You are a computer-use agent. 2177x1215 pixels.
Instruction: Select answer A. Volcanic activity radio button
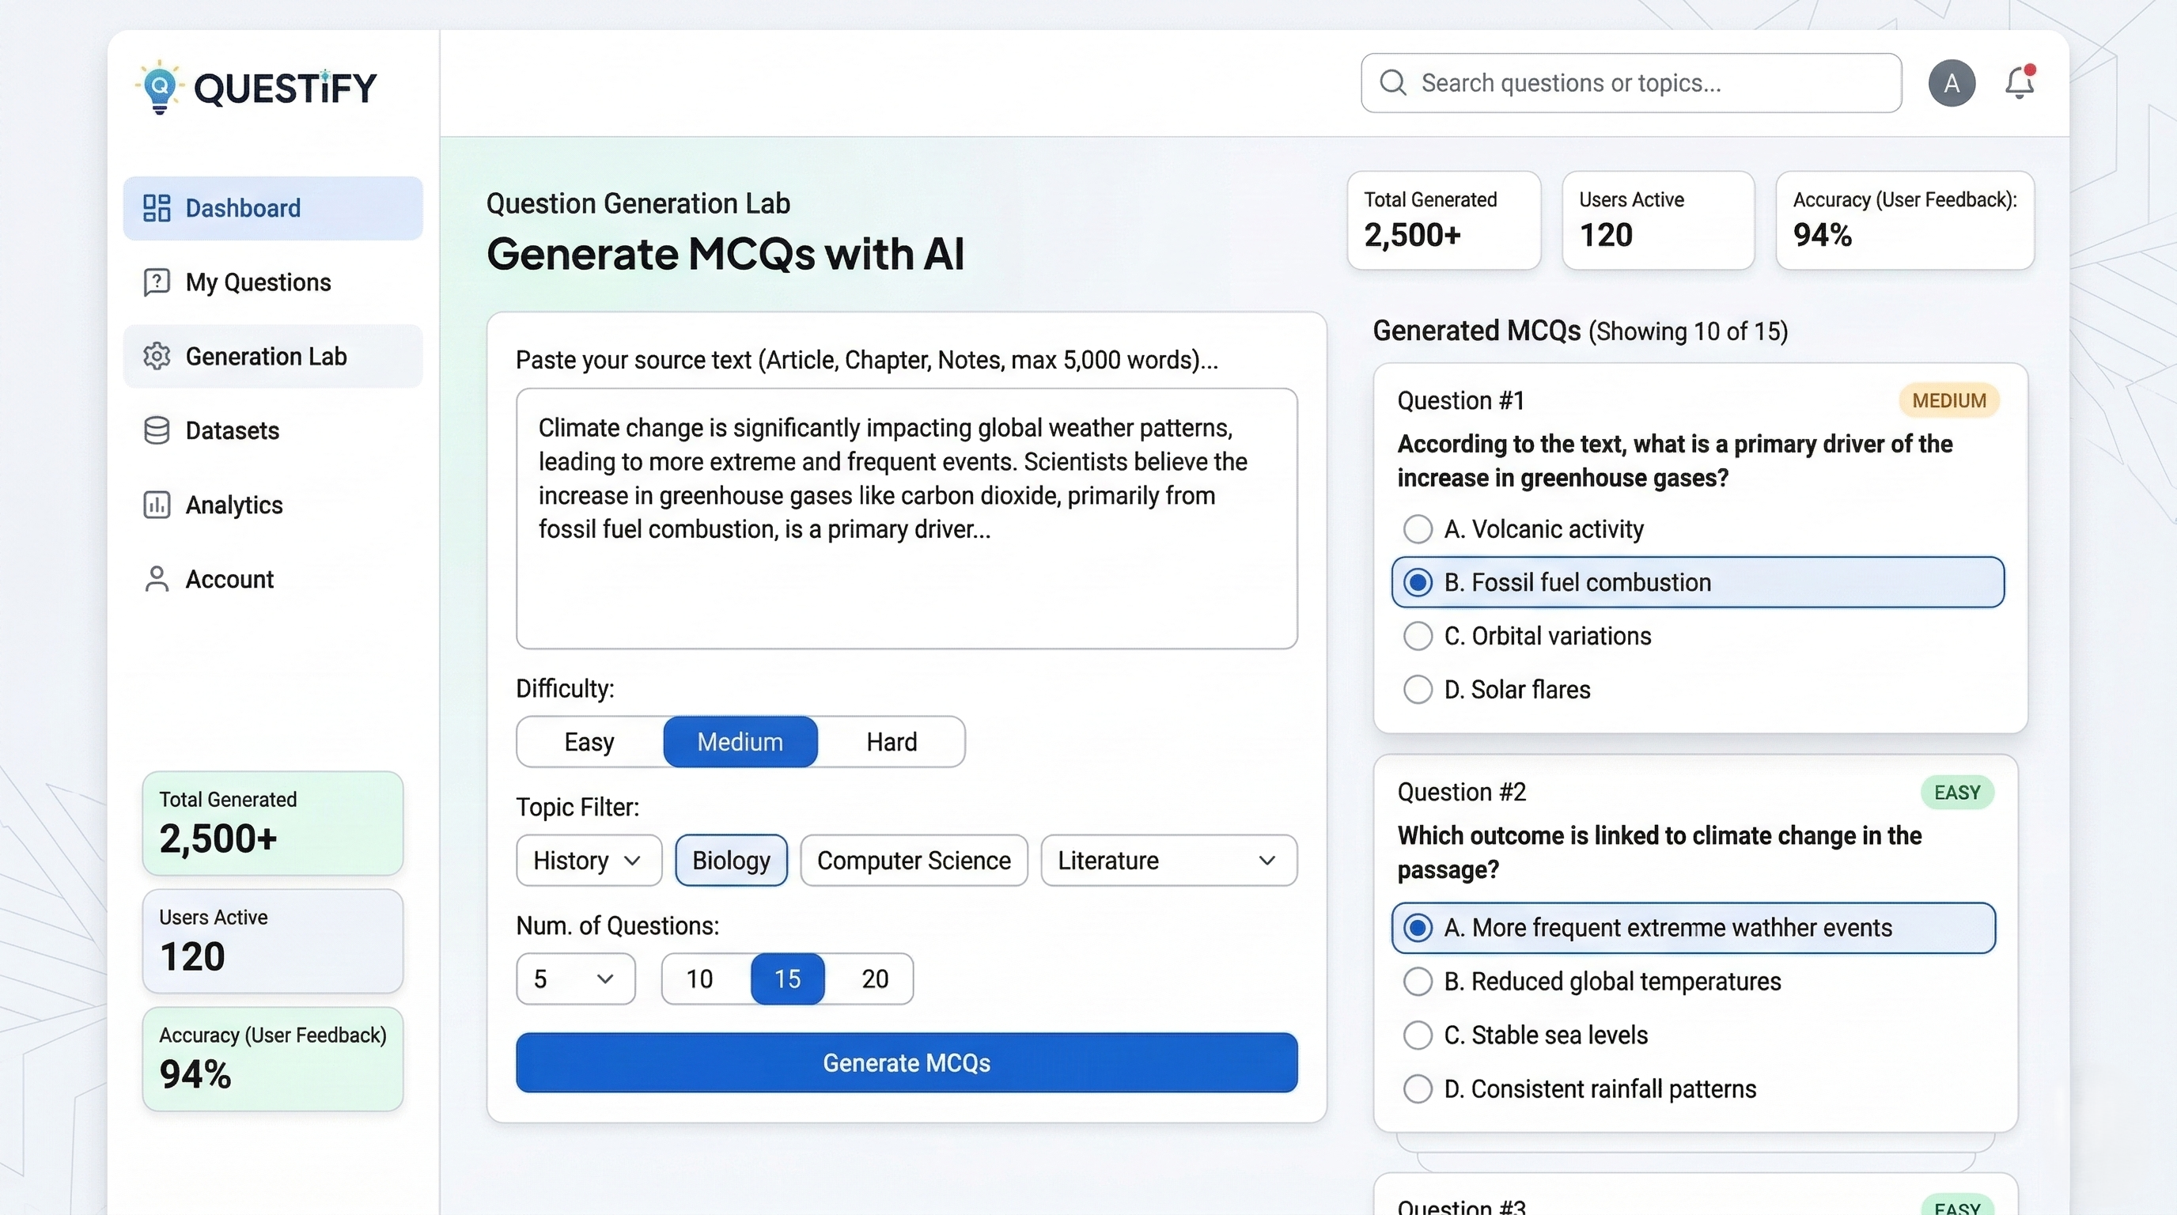[1418, 529]
